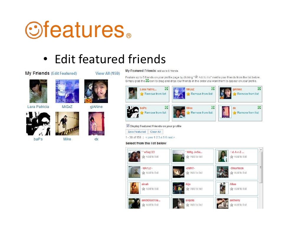Click grey star beside Allan

click(x=232, y=189)
